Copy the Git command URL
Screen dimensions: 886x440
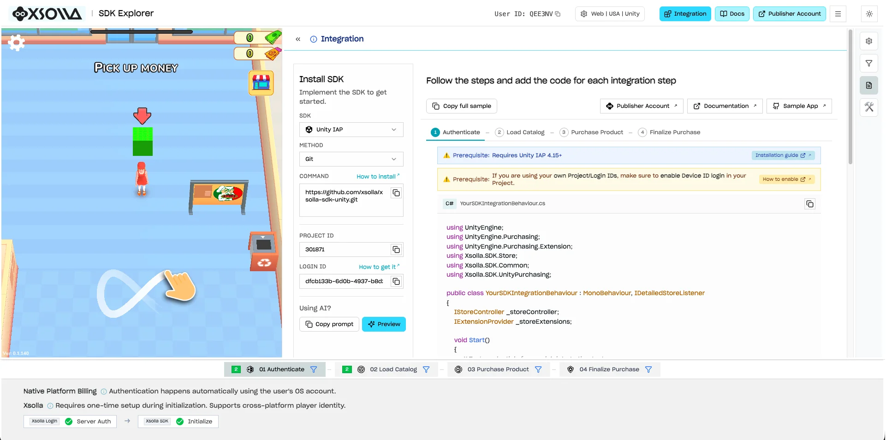pos(396,193)
